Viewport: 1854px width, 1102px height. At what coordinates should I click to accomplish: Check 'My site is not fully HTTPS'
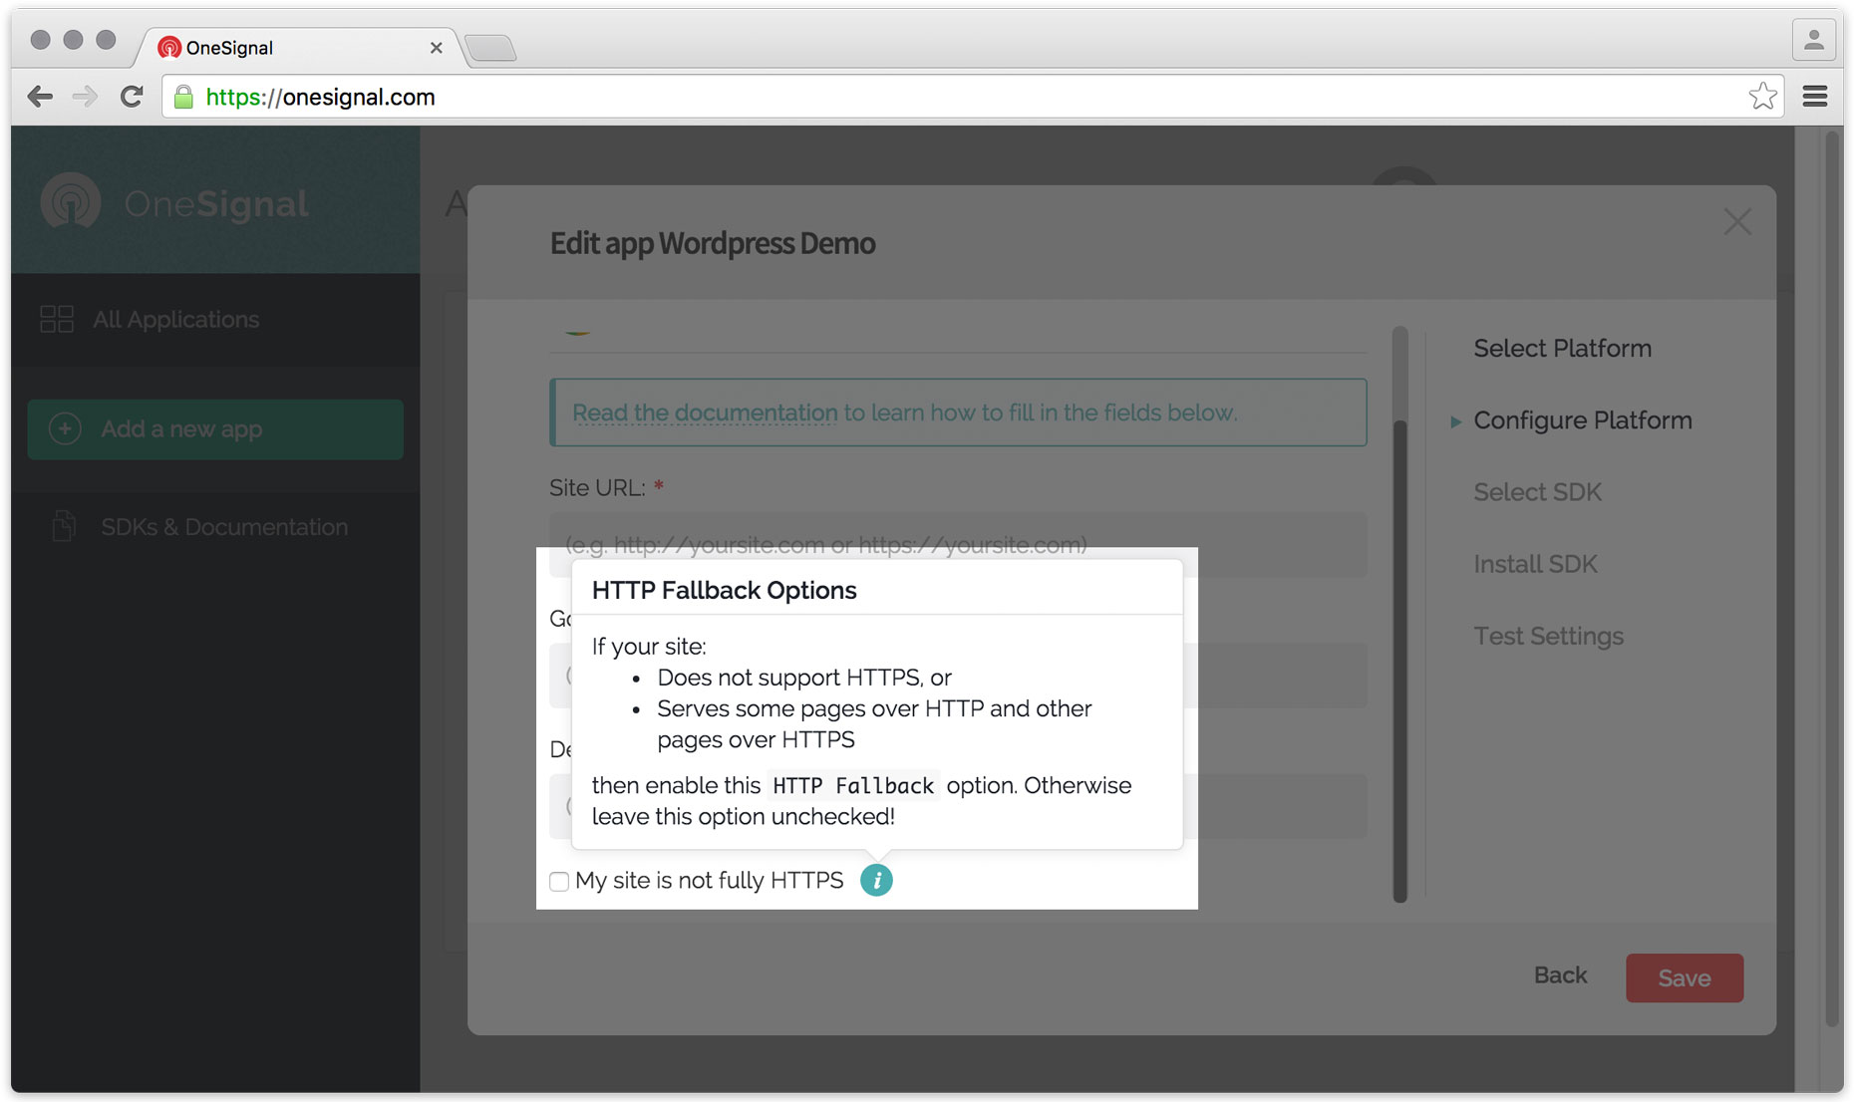[559, 882]
